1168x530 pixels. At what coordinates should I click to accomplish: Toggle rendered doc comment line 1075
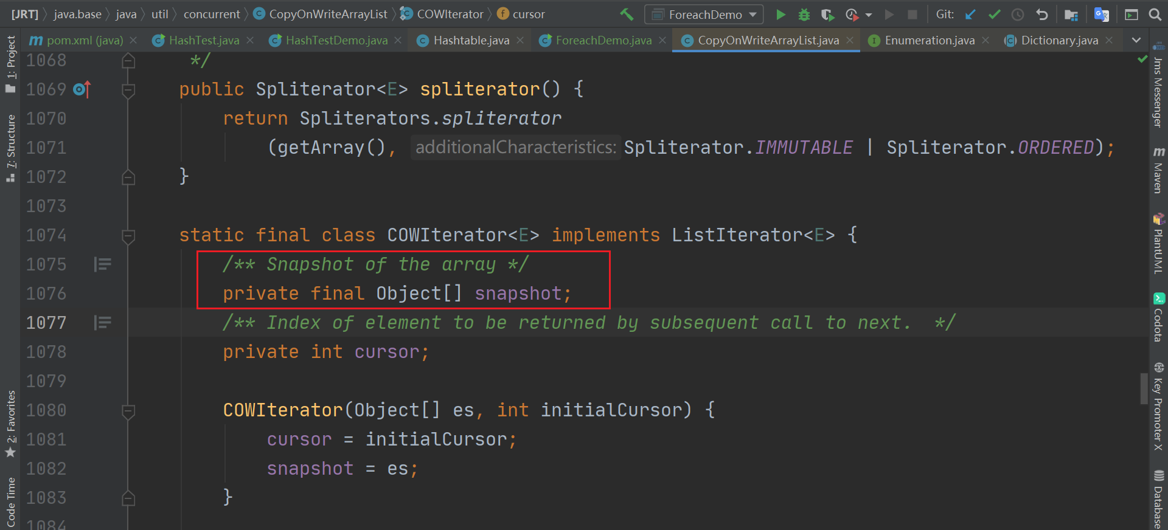[103, 264]
